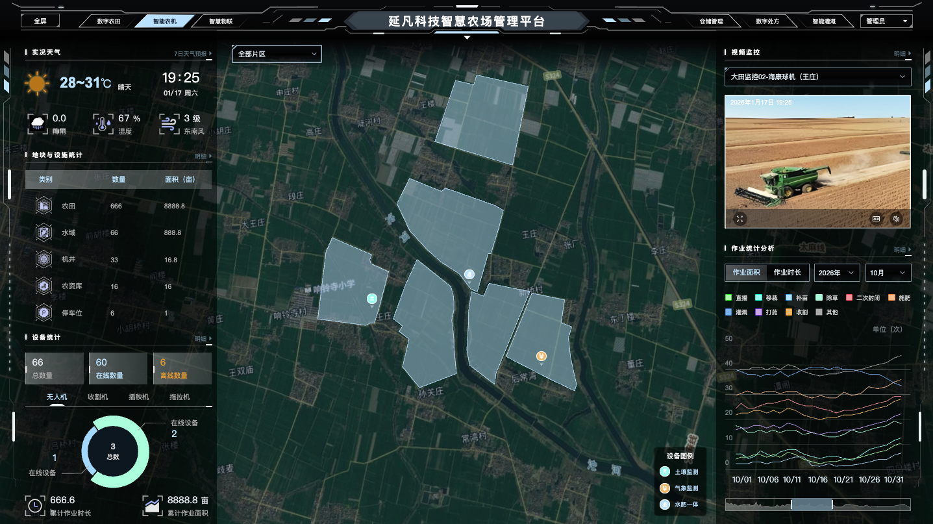Click the 停车位 parking category icon

pos(44,313)
